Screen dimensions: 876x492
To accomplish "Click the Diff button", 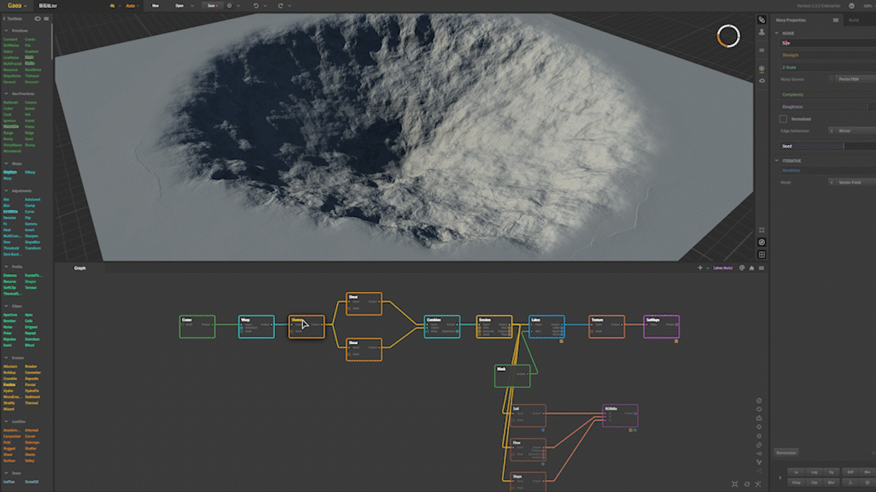I will coord(851,471).
